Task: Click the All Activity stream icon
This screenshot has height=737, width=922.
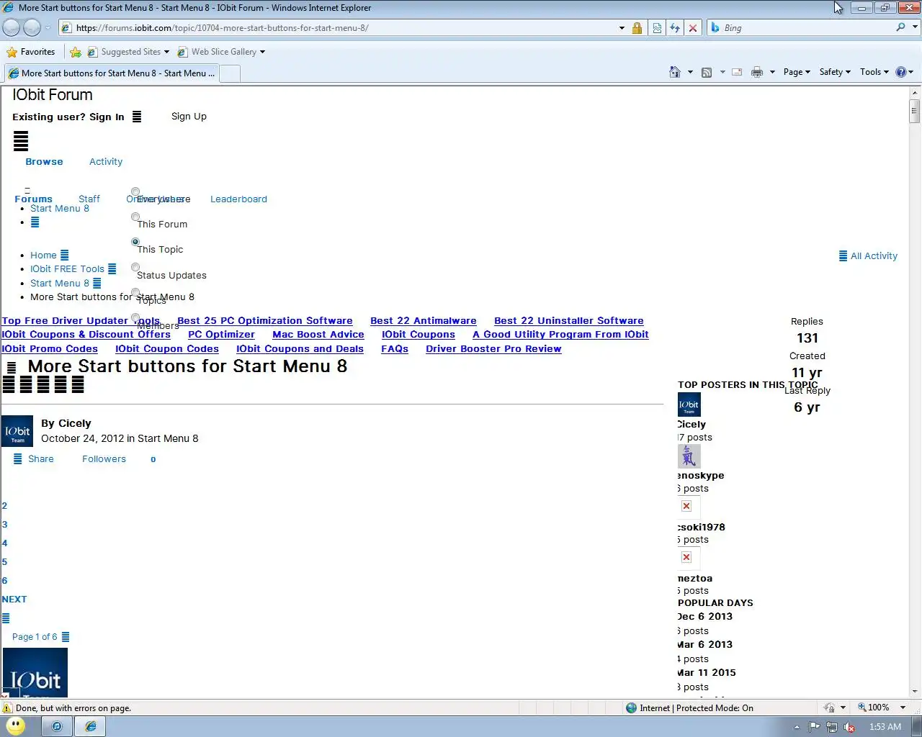Action: pos(843,256)
